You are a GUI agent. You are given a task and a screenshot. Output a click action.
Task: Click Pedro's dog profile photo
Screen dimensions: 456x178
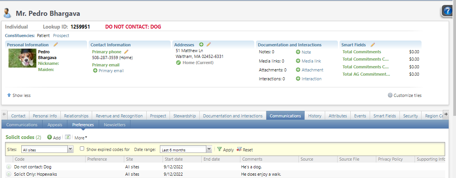(x=22, y=58)
